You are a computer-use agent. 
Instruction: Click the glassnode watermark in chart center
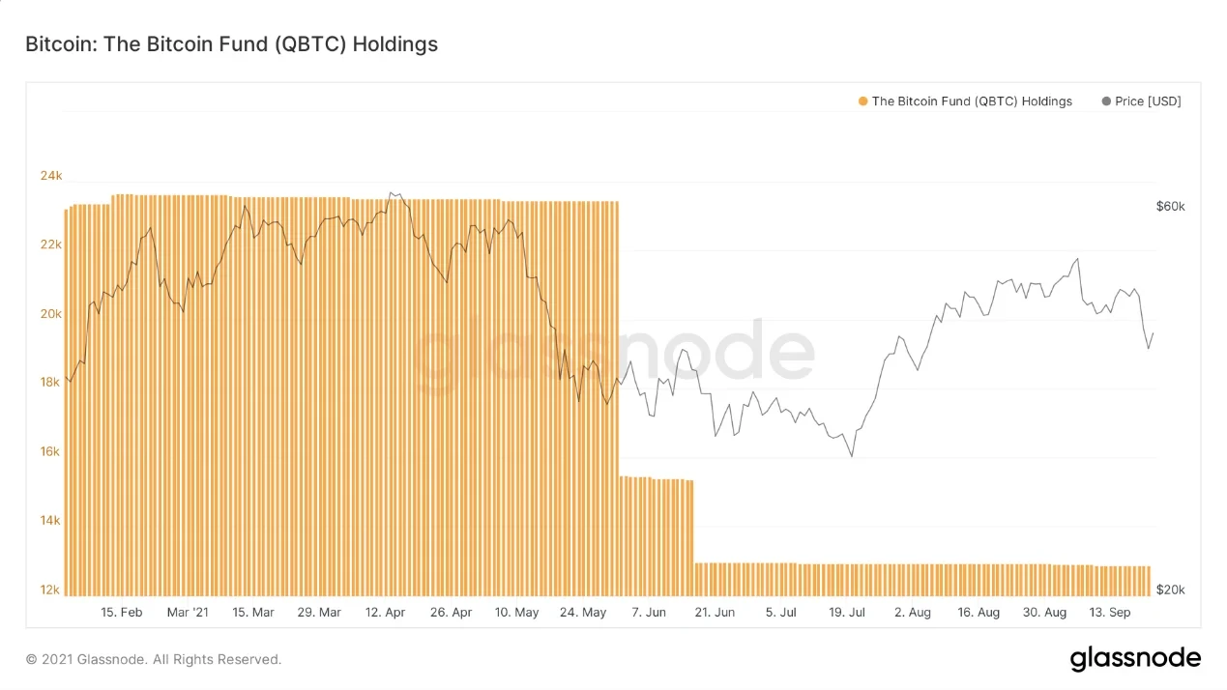coord(615,355)
